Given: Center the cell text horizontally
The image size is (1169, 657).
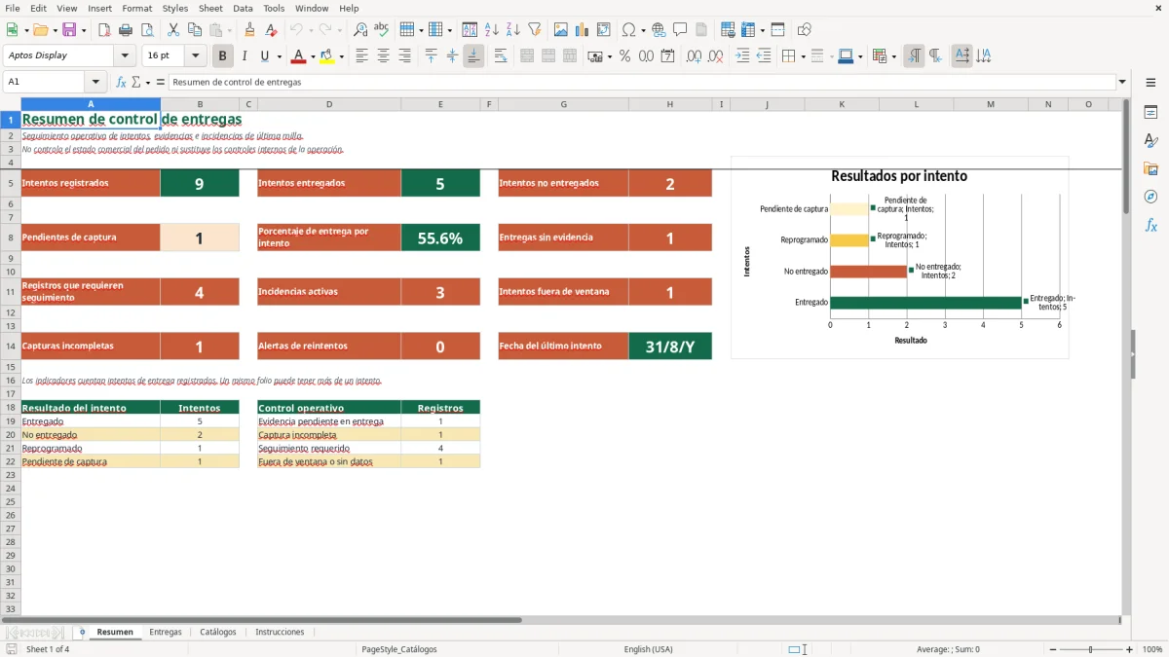Looking at the screenshot, I should click(383, 56).
